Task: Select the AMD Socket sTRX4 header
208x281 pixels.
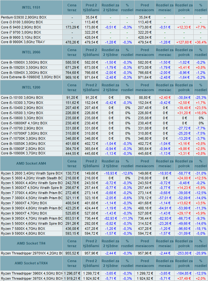Action: point(31,263)
